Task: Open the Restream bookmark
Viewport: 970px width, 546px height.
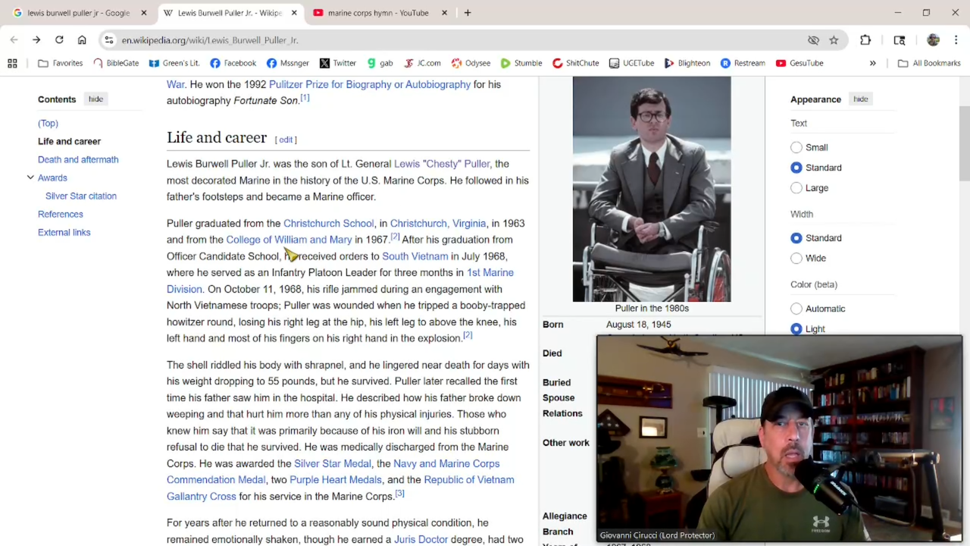Action: 742,63
